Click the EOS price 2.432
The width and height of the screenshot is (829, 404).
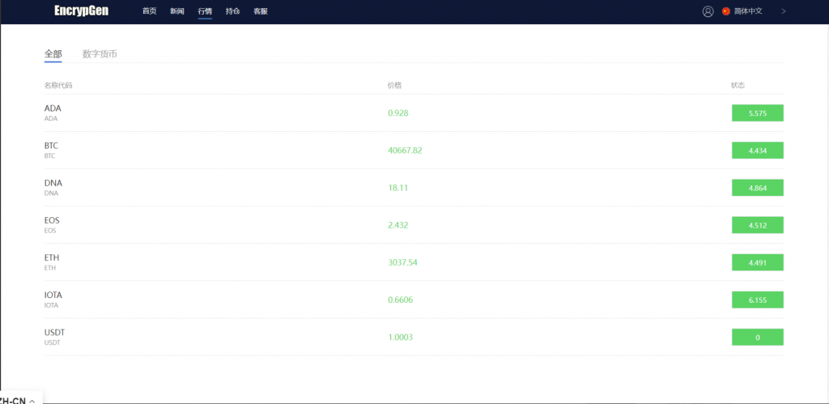coord(399,225)
